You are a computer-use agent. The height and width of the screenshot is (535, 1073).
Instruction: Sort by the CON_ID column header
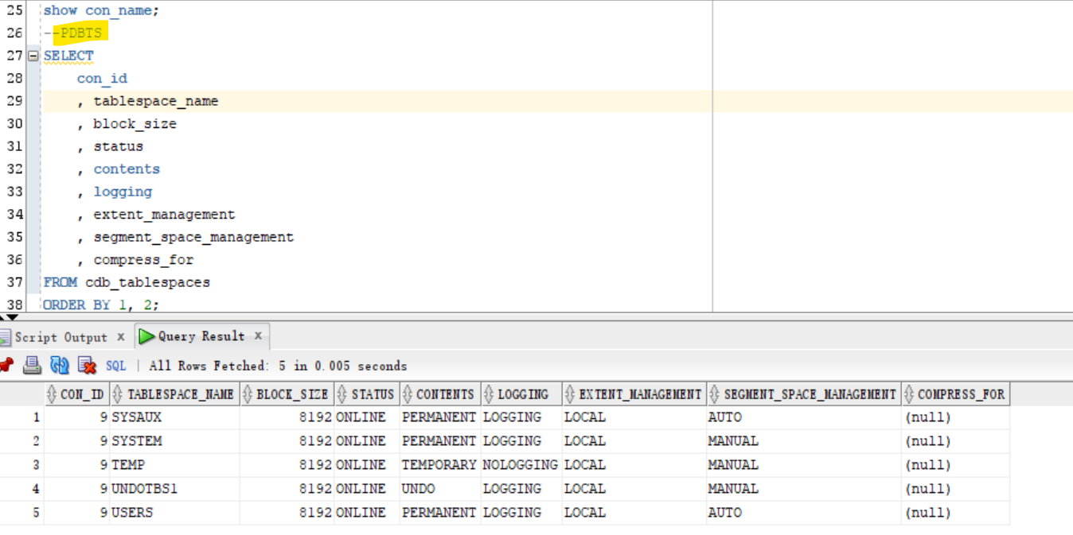[x=76, y=394]
